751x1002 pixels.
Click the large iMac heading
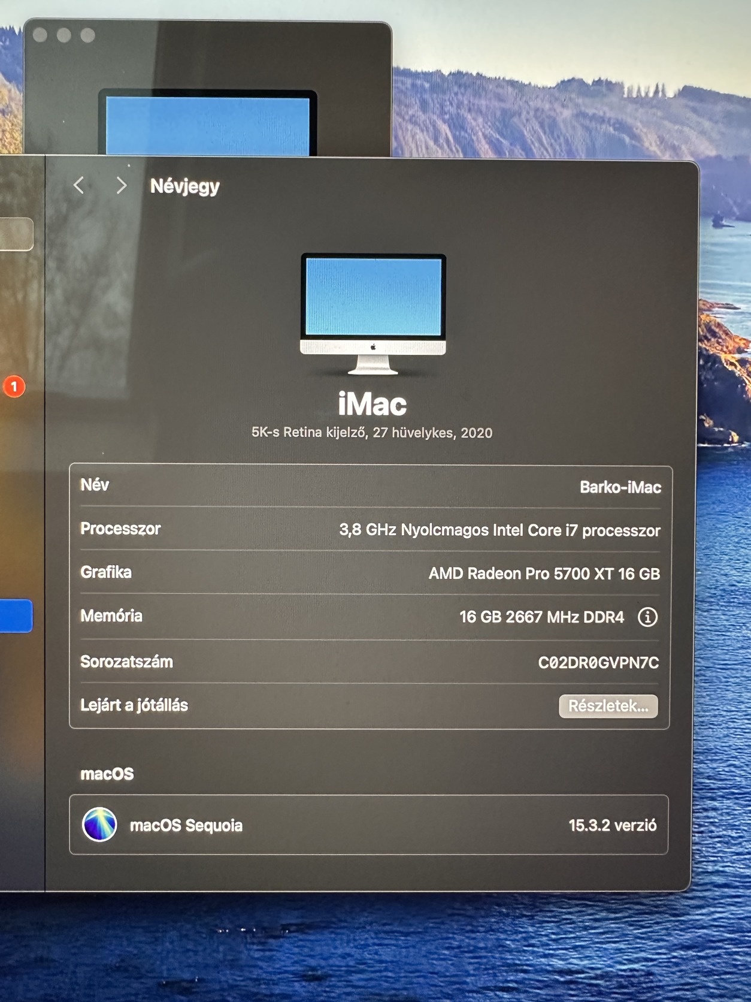[373, 405]
